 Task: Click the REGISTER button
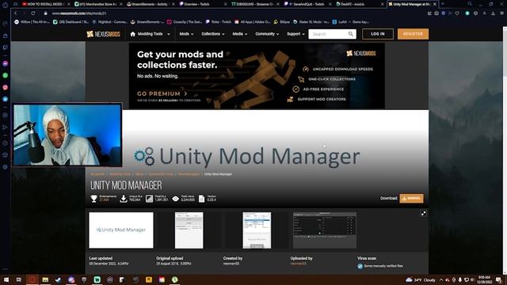(413, 34)
